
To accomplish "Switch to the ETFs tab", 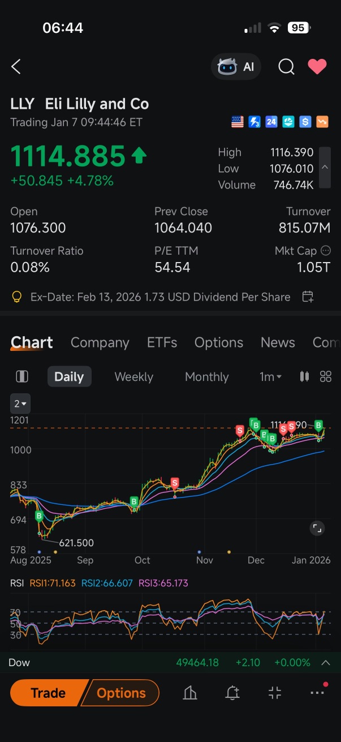I will [162, 342].
